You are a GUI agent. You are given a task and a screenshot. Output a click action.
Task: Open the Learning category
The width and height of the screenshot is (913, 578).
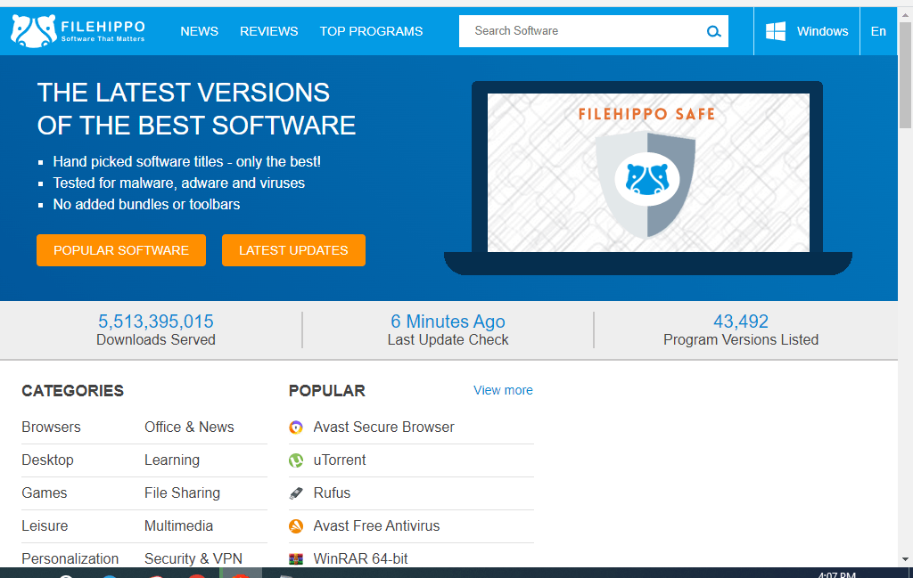[x=172, y=460]
